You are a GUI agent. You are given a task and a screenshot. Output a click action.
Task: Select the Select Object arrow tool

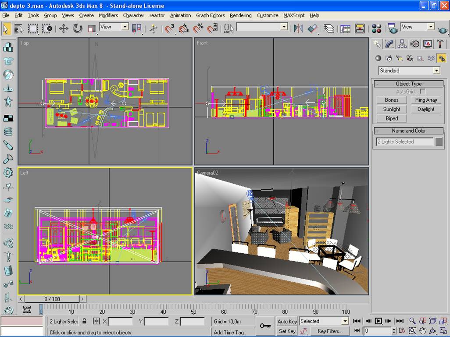pos(6,28)
